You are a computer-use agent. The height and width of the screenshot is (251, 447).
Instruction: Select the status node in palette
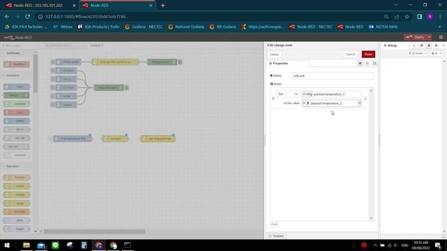pos(17,121)
